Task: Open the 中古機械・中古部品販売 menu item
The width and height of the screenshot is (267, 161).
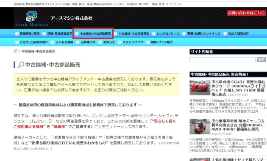Action: point(95,34)
